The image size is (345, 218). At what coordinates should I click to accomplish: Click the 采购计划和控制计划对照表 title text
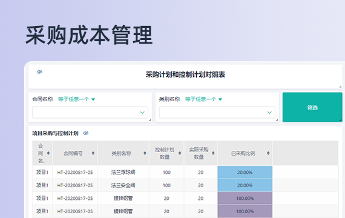(185, 74)
